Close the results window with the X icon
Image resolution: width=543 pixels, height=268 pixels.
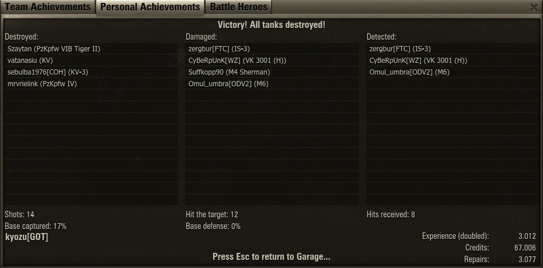coord(534,7)
